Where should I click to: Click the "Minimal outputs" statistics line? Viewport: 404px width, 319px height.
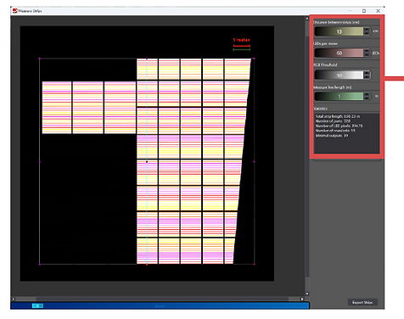click(x=332, y=136)
